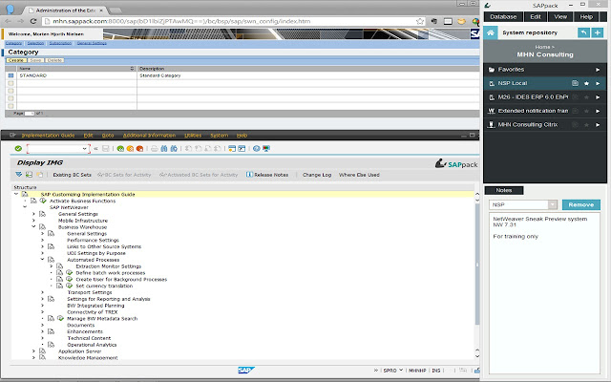Toggle favorite star on M26 - IDES ERP row
Screen dimensions: 611x382
(586, 97)
